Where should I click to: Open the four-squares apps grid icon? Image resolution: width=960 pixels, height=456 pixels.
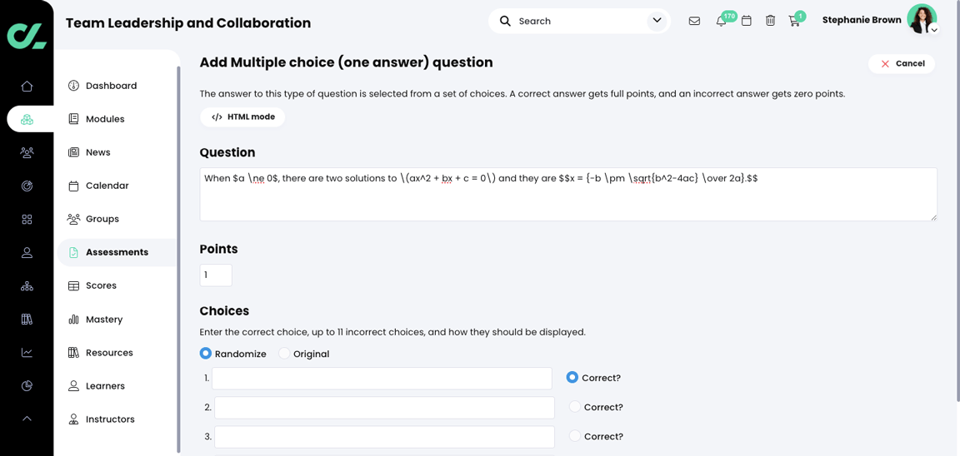tap(27, 220)
